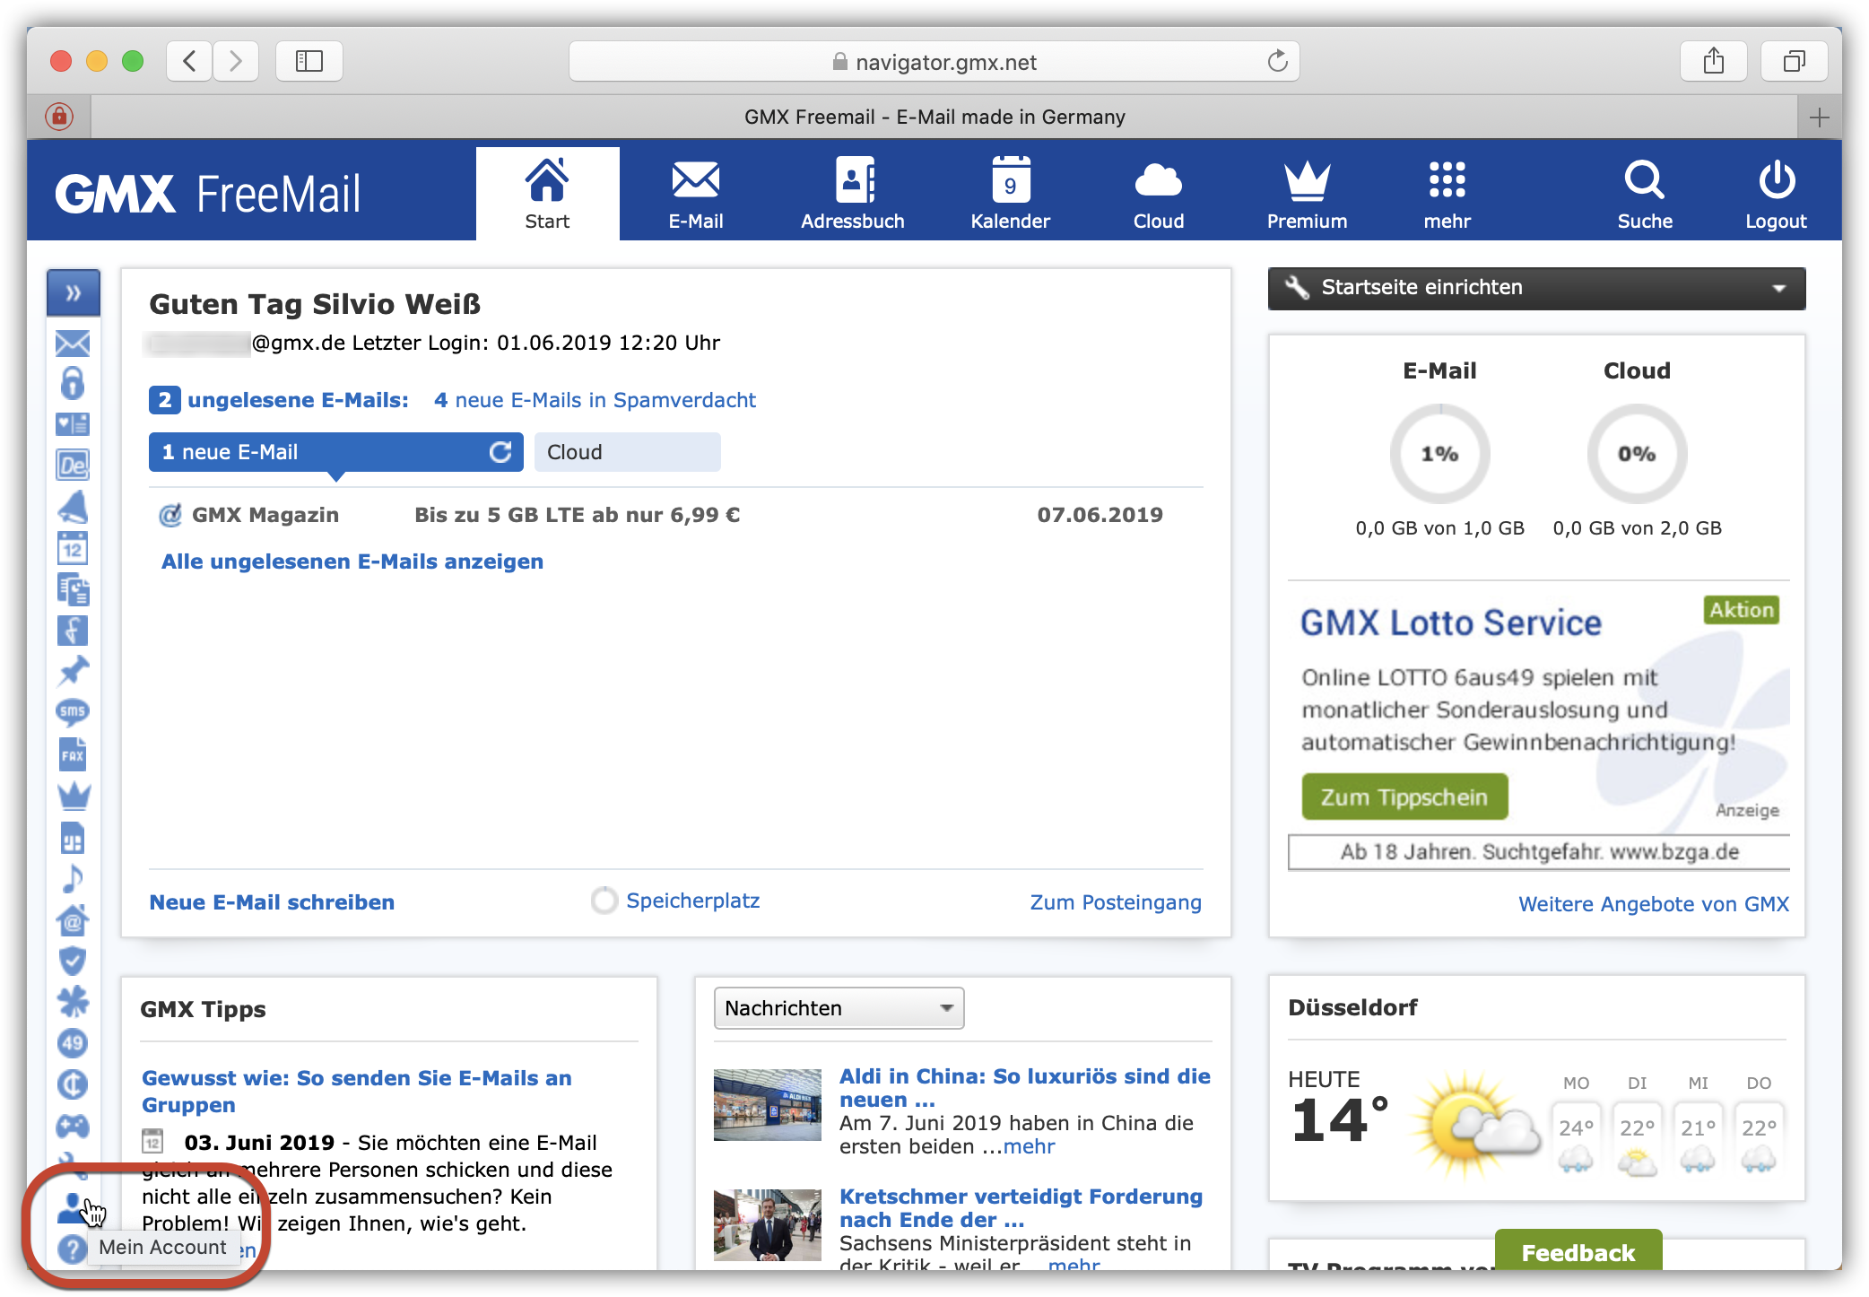Click Alle ungelesenen E-Mails anzeigen
Screen dimensions: 1869x1297
[x=352, y=561]
